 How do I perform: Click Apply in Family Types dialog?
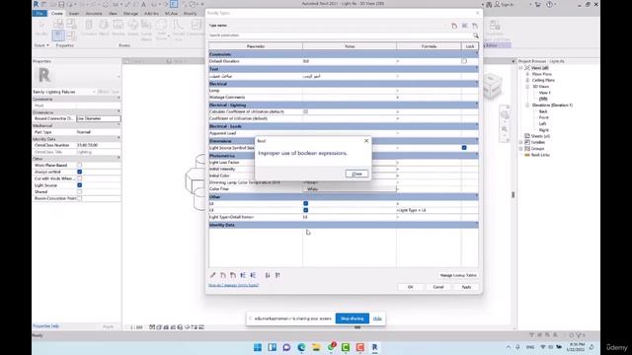[x=466, y=287]
